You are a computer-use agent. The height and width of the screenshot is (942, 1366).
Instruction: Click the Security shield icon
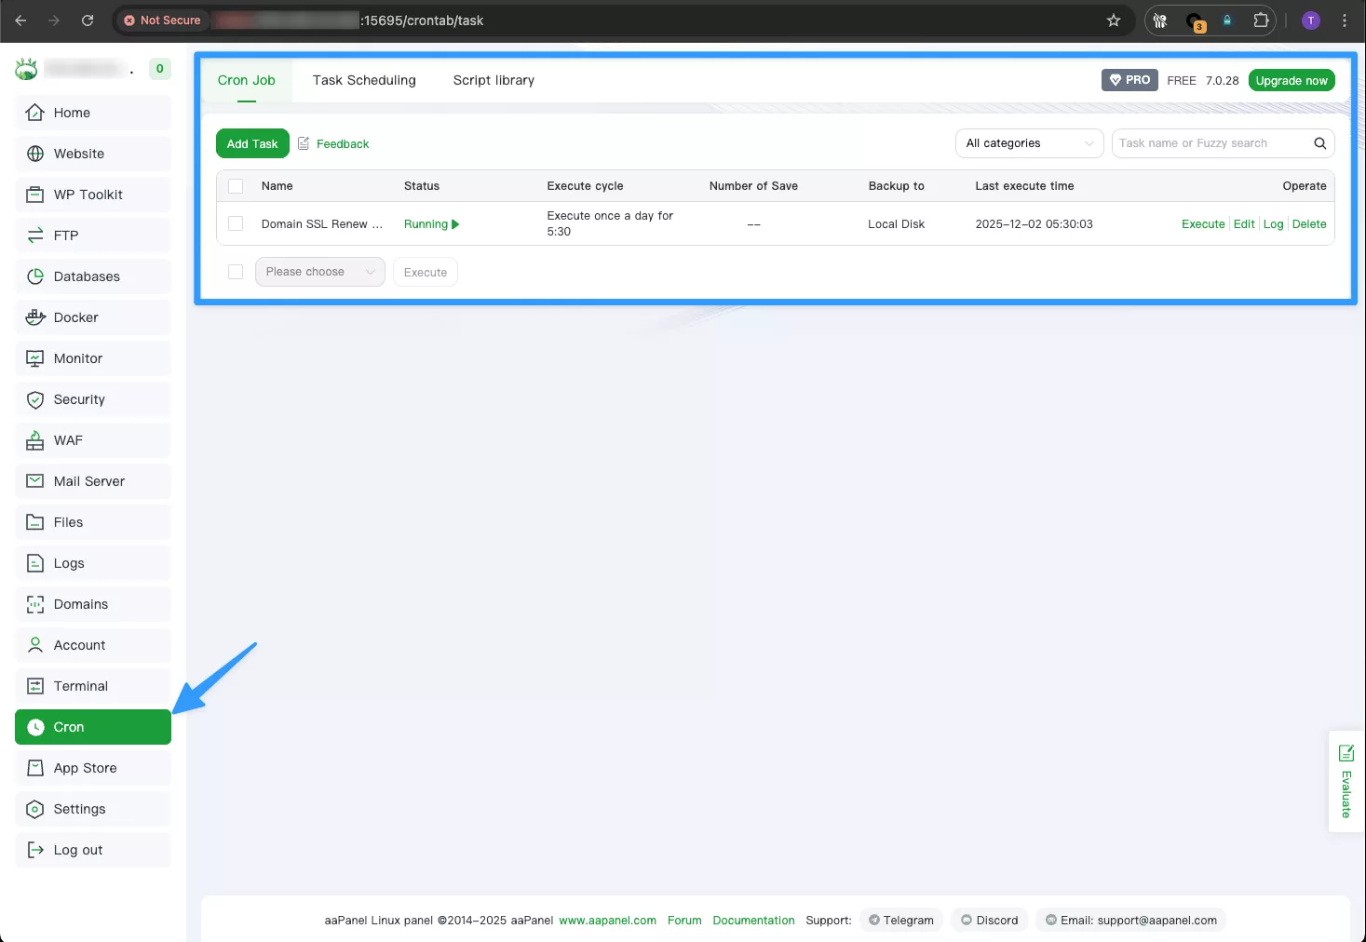pyautogui.click(x=35, y=399)
